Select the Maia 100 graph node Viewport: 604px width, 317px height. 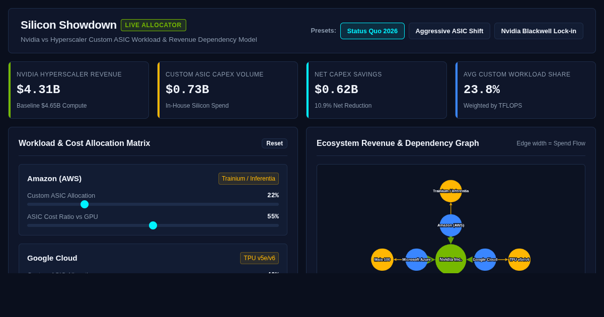[383, 260]
